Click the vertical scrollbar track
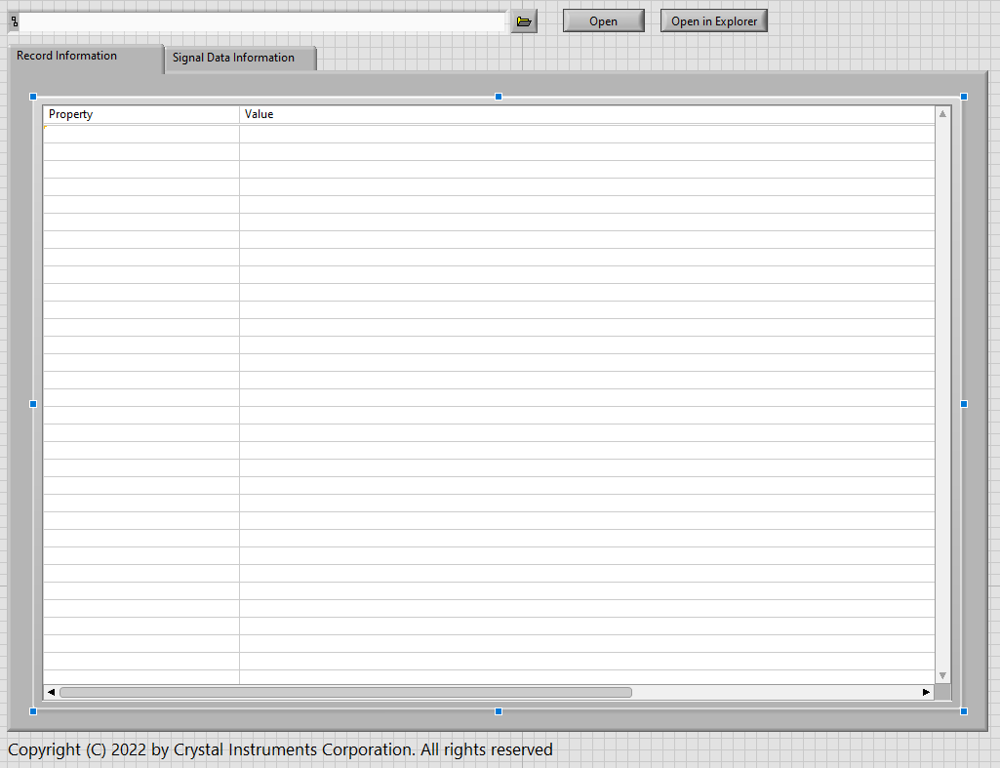Viewport: 1000px width, 768px height. coord(942,390)
